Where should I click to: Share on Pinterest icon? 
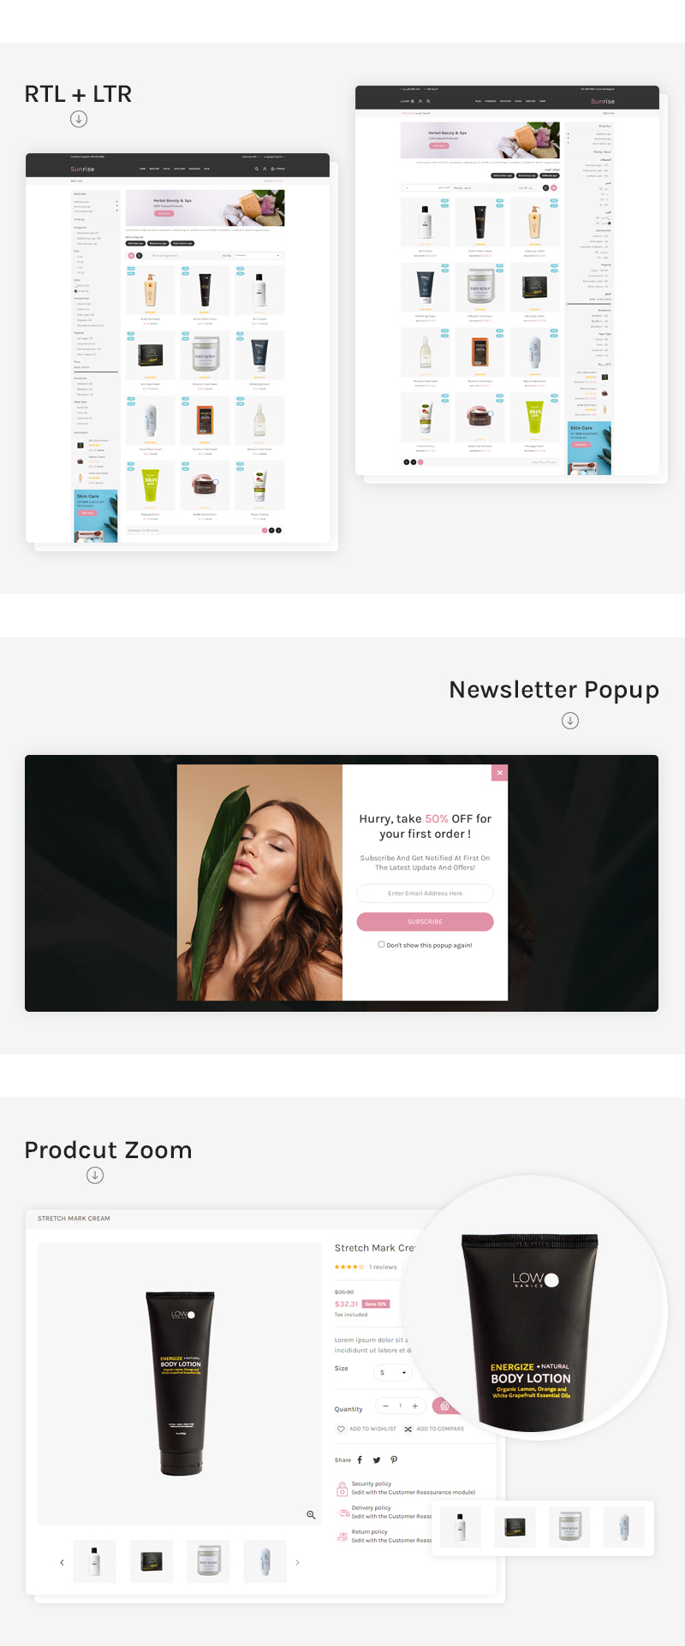coord(394,1459)
